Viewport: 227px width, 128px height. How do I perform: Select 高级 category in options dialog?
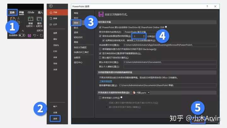coord(76,42)
